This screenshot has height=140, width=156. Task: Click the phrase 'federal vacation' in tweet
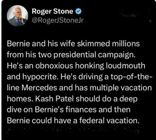tap(109, 121)
